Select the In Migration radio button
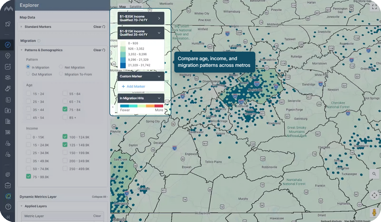Viewport: 381px width, 222px height. [28, 67]
